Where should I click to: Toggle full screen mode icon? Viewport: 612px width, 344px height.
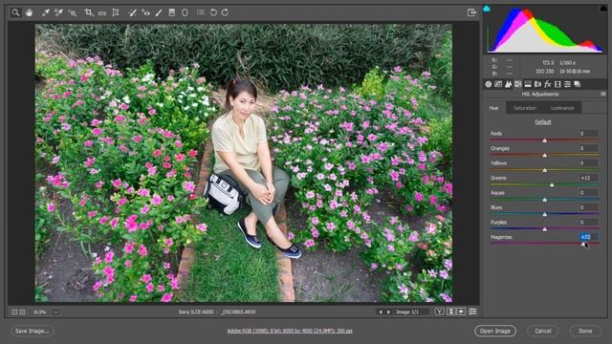[x=471, y=12]
